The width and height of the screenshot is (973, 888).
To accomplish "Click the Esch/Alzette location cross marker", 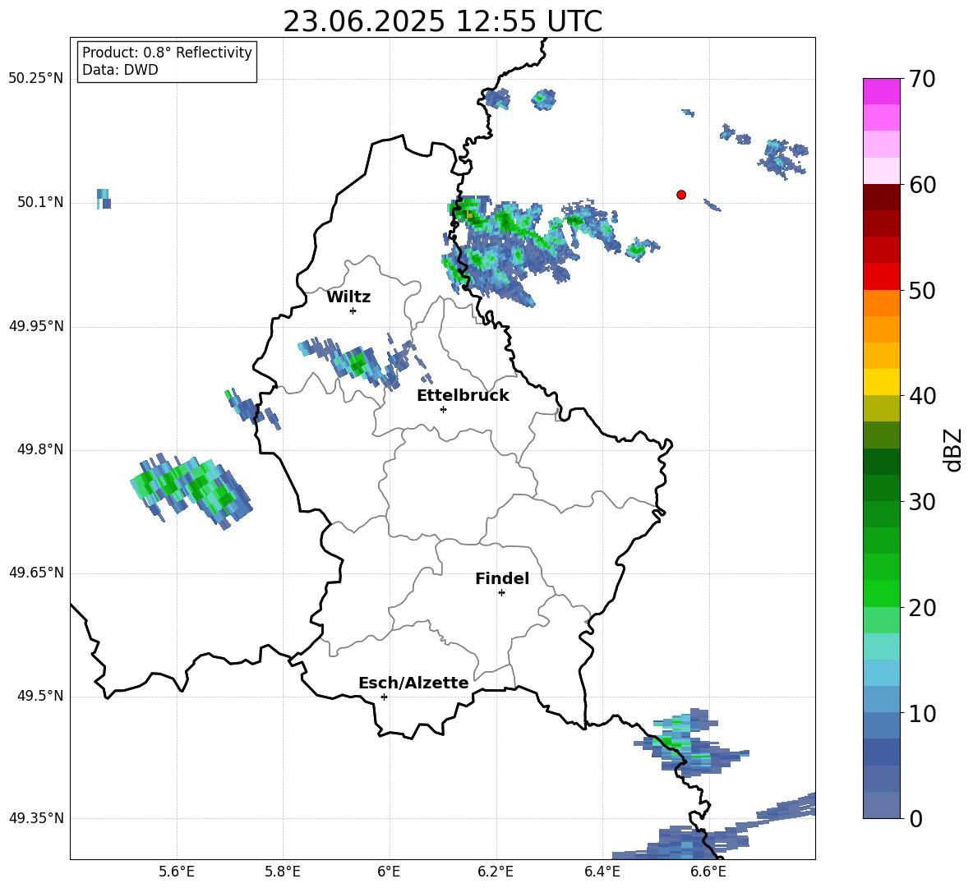I will coord(384,697).
